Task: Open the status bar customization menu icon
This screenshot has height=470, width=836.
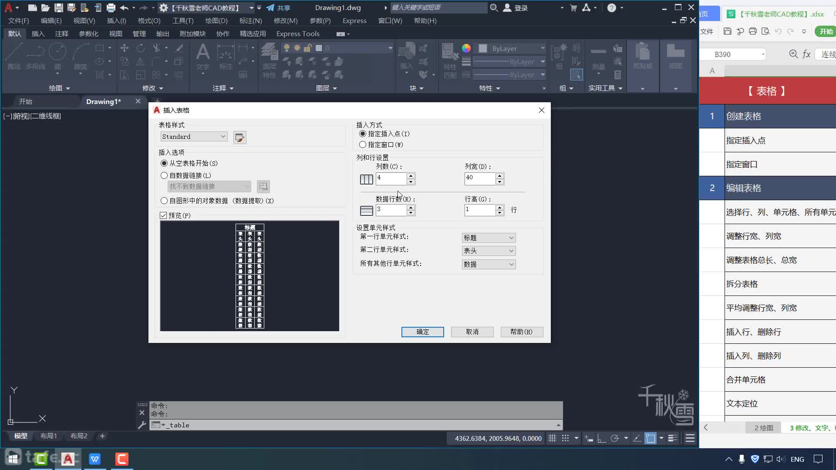Action: pyautogui.click(x=690, y=438)
